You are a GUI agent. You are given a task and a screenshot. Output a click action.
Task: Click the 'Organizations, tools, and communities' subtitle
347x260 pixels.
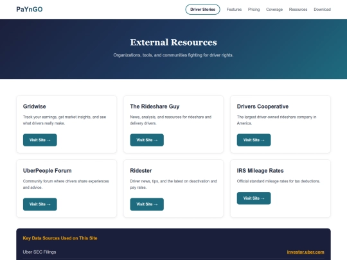click(173, 55)
